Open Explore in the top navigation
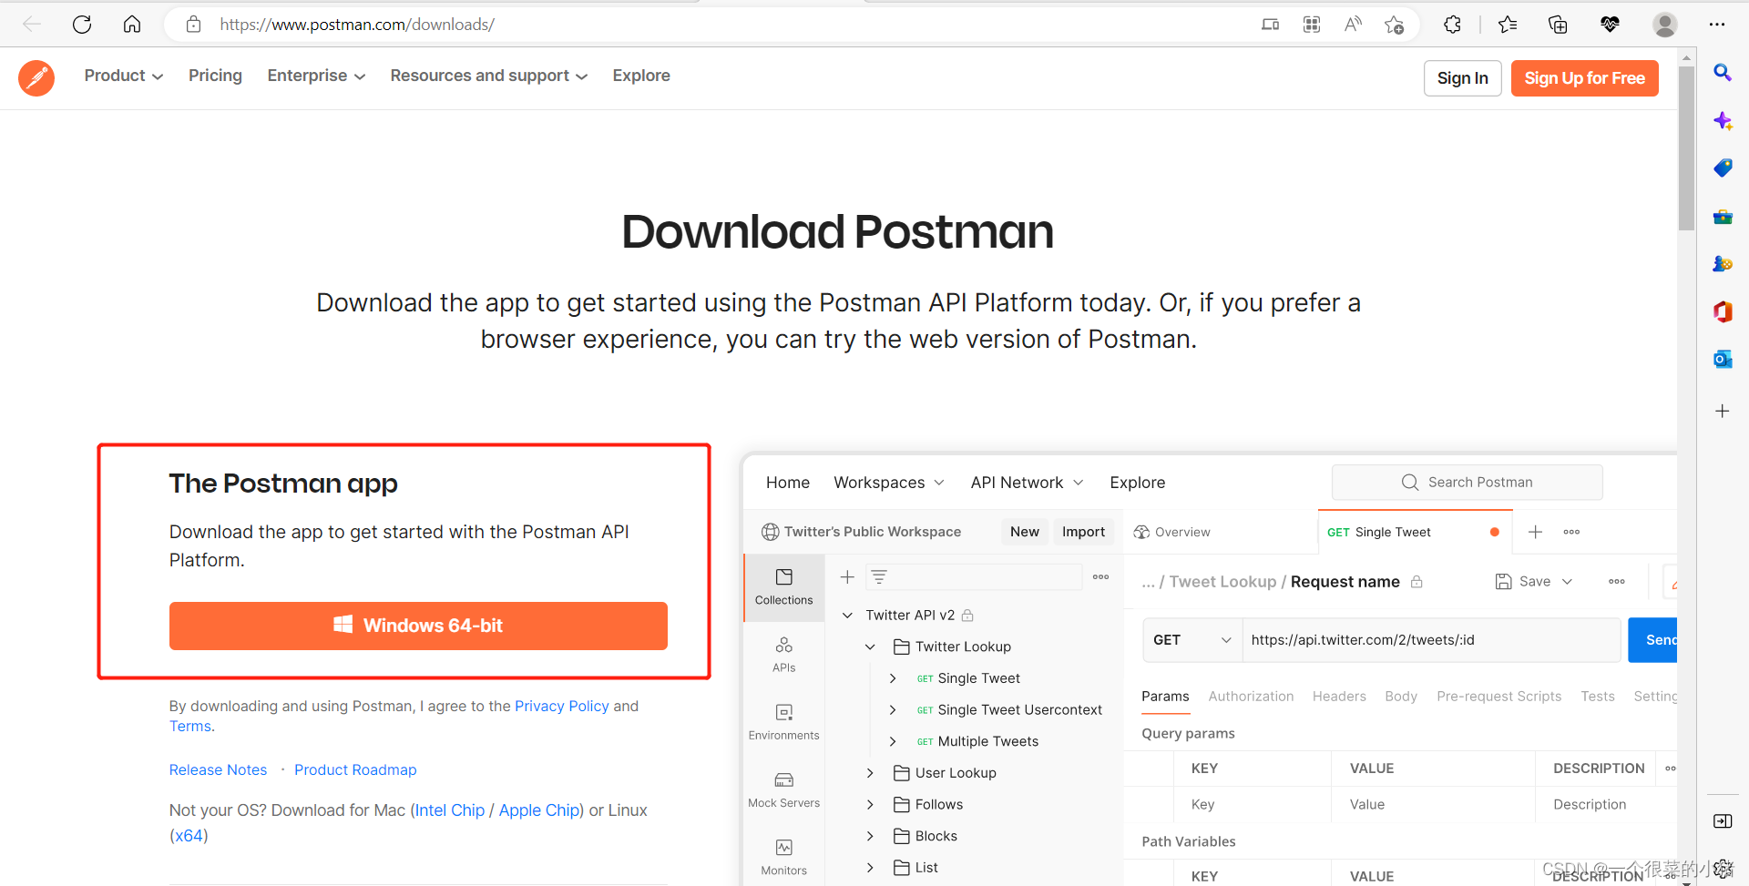1749x886 pixels. (641, 76)
